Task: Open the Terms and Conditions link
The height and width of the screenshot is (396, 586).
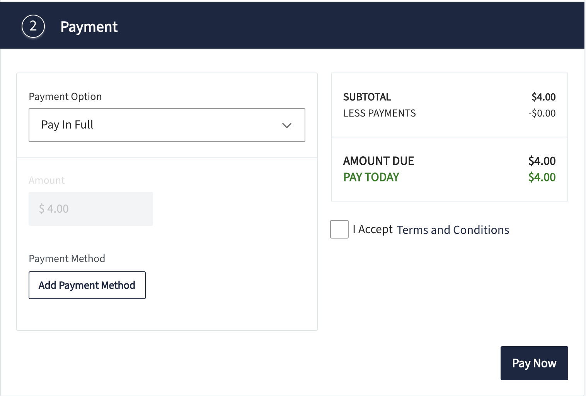Action: tap(453, 230)
